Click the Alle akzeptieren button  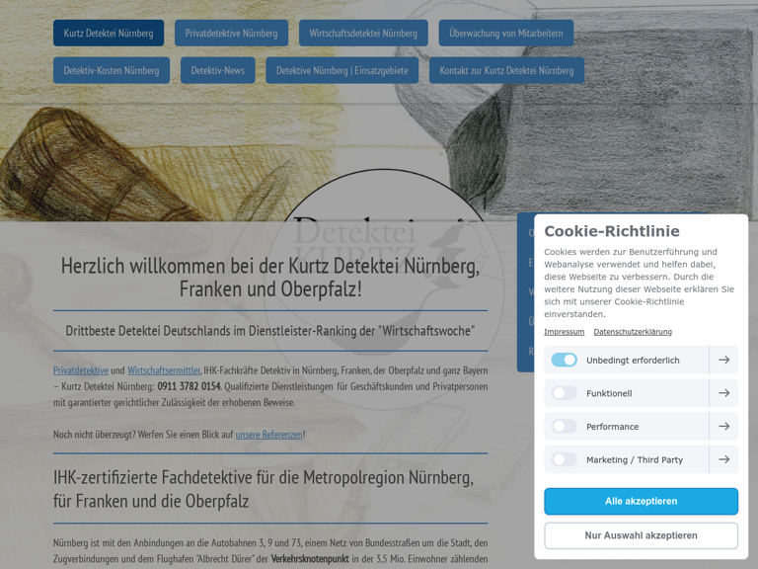tap(641, 502)
